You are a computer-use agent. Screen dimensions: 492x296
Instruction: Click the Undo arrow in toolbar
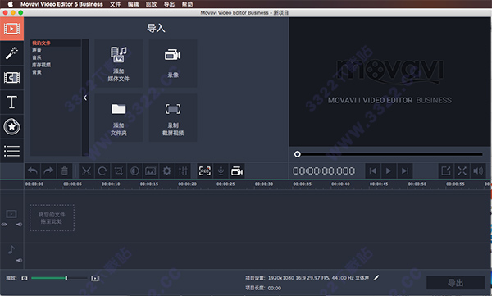pos(33,171)
